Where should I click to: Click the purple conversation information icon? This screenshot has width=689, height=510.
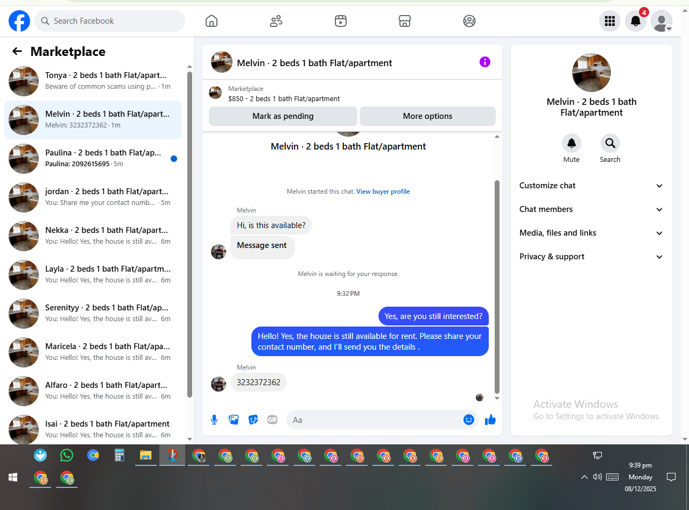[485, 62]
